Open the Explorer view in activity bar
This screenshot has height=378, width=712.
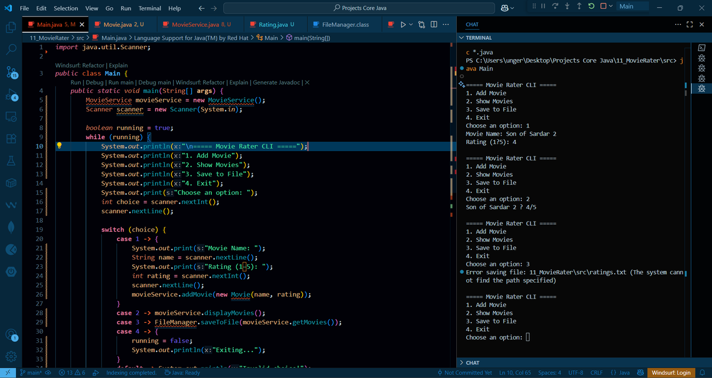(x=11, y=27)
